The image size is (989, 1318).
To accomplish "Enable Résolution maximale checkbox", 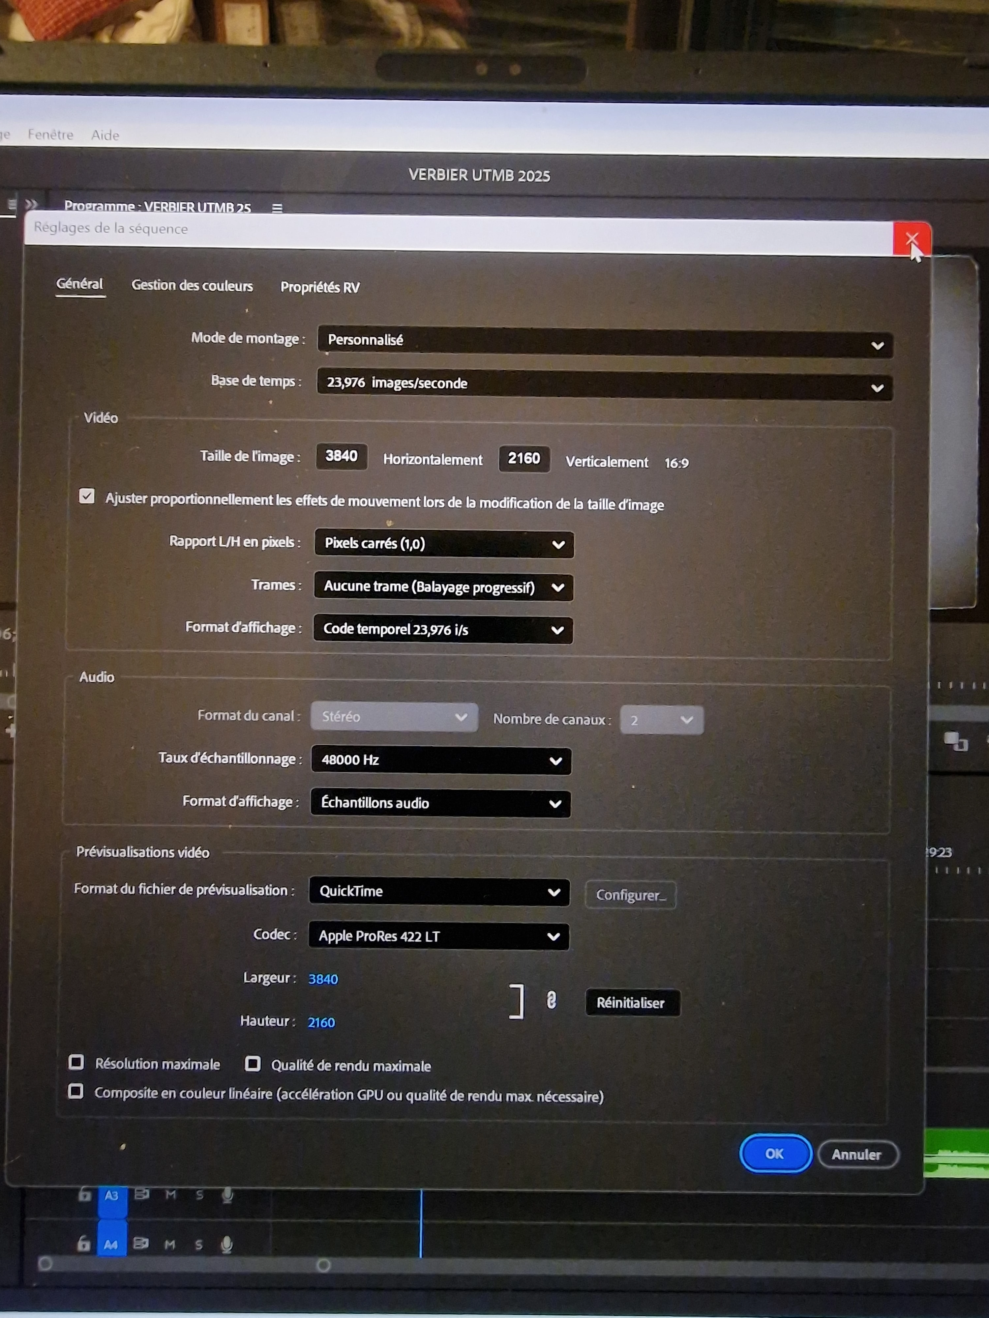I will click(x=76, y=1062).
